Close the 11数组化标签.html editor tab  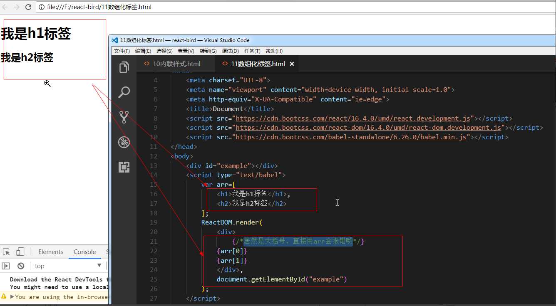pos(292,64)
